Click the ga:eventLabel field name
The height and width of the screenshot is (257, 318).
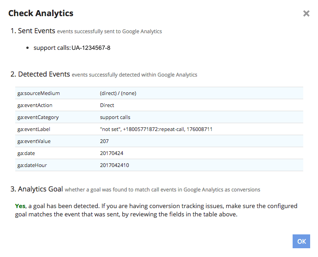click(34, 129)
